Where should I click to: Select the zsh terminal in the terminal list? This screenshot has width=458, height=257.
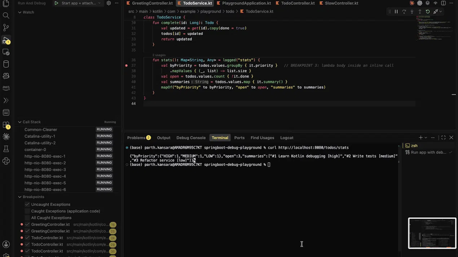point(428,146)
